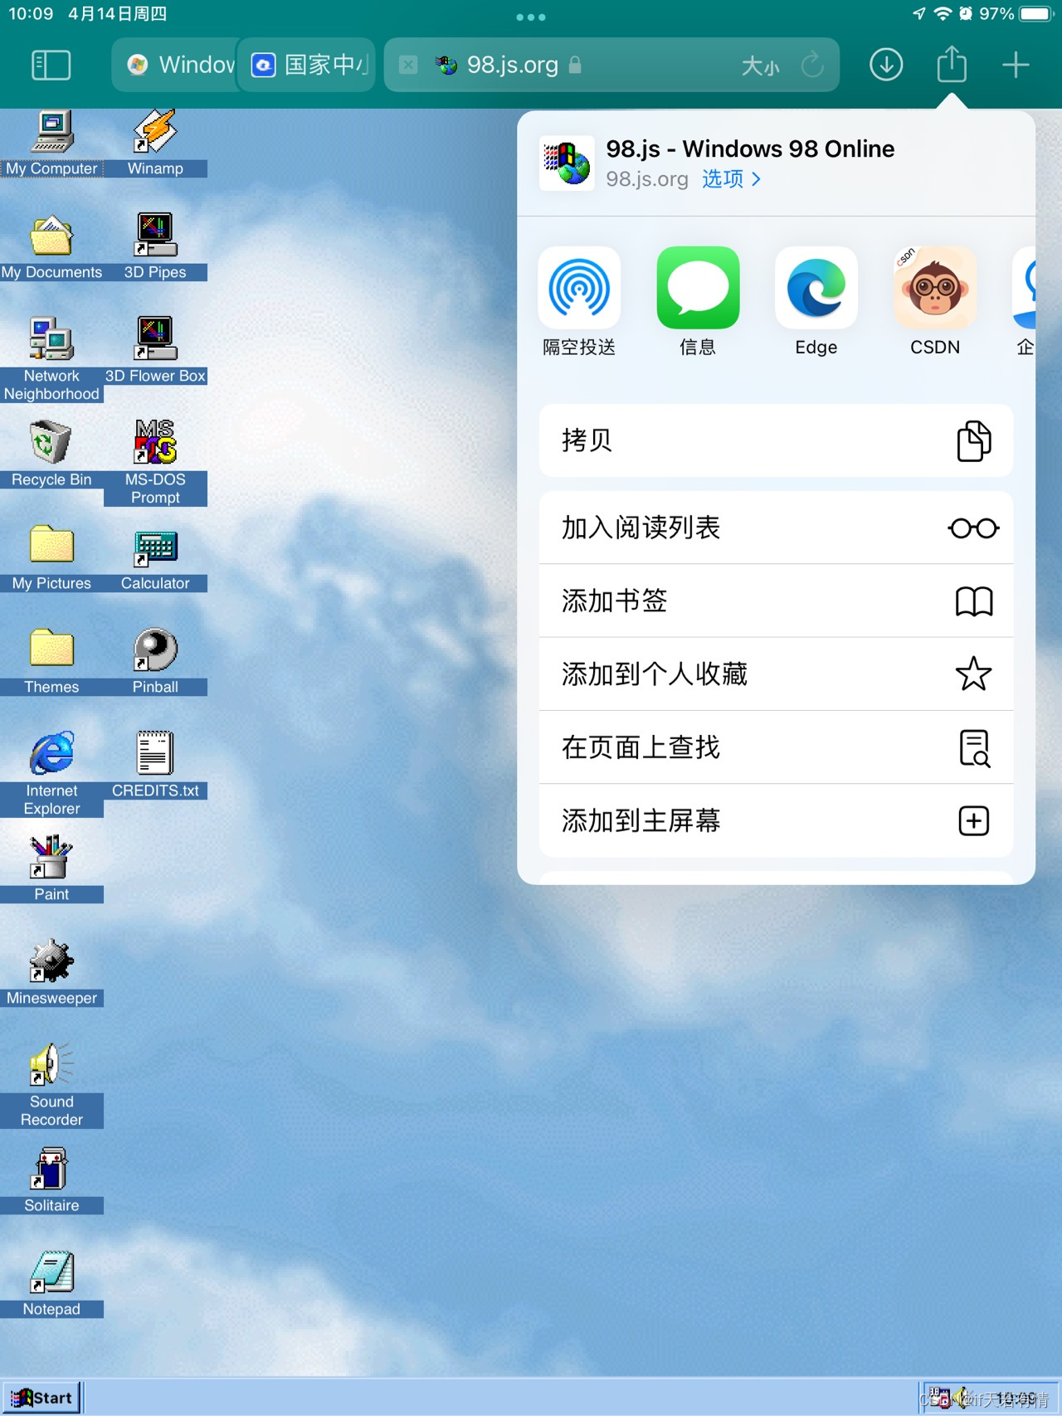
Task: Choose 拷贝 to copy the link
Action: 776,440
